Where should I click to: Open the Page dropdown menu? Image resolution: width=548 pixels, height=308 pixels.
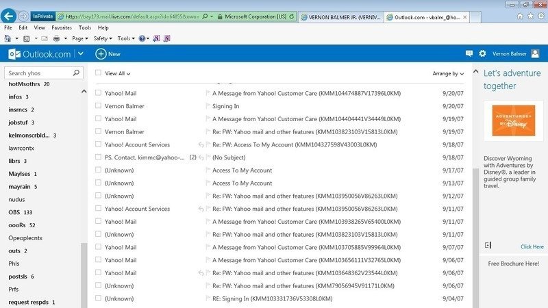point(79,38)
